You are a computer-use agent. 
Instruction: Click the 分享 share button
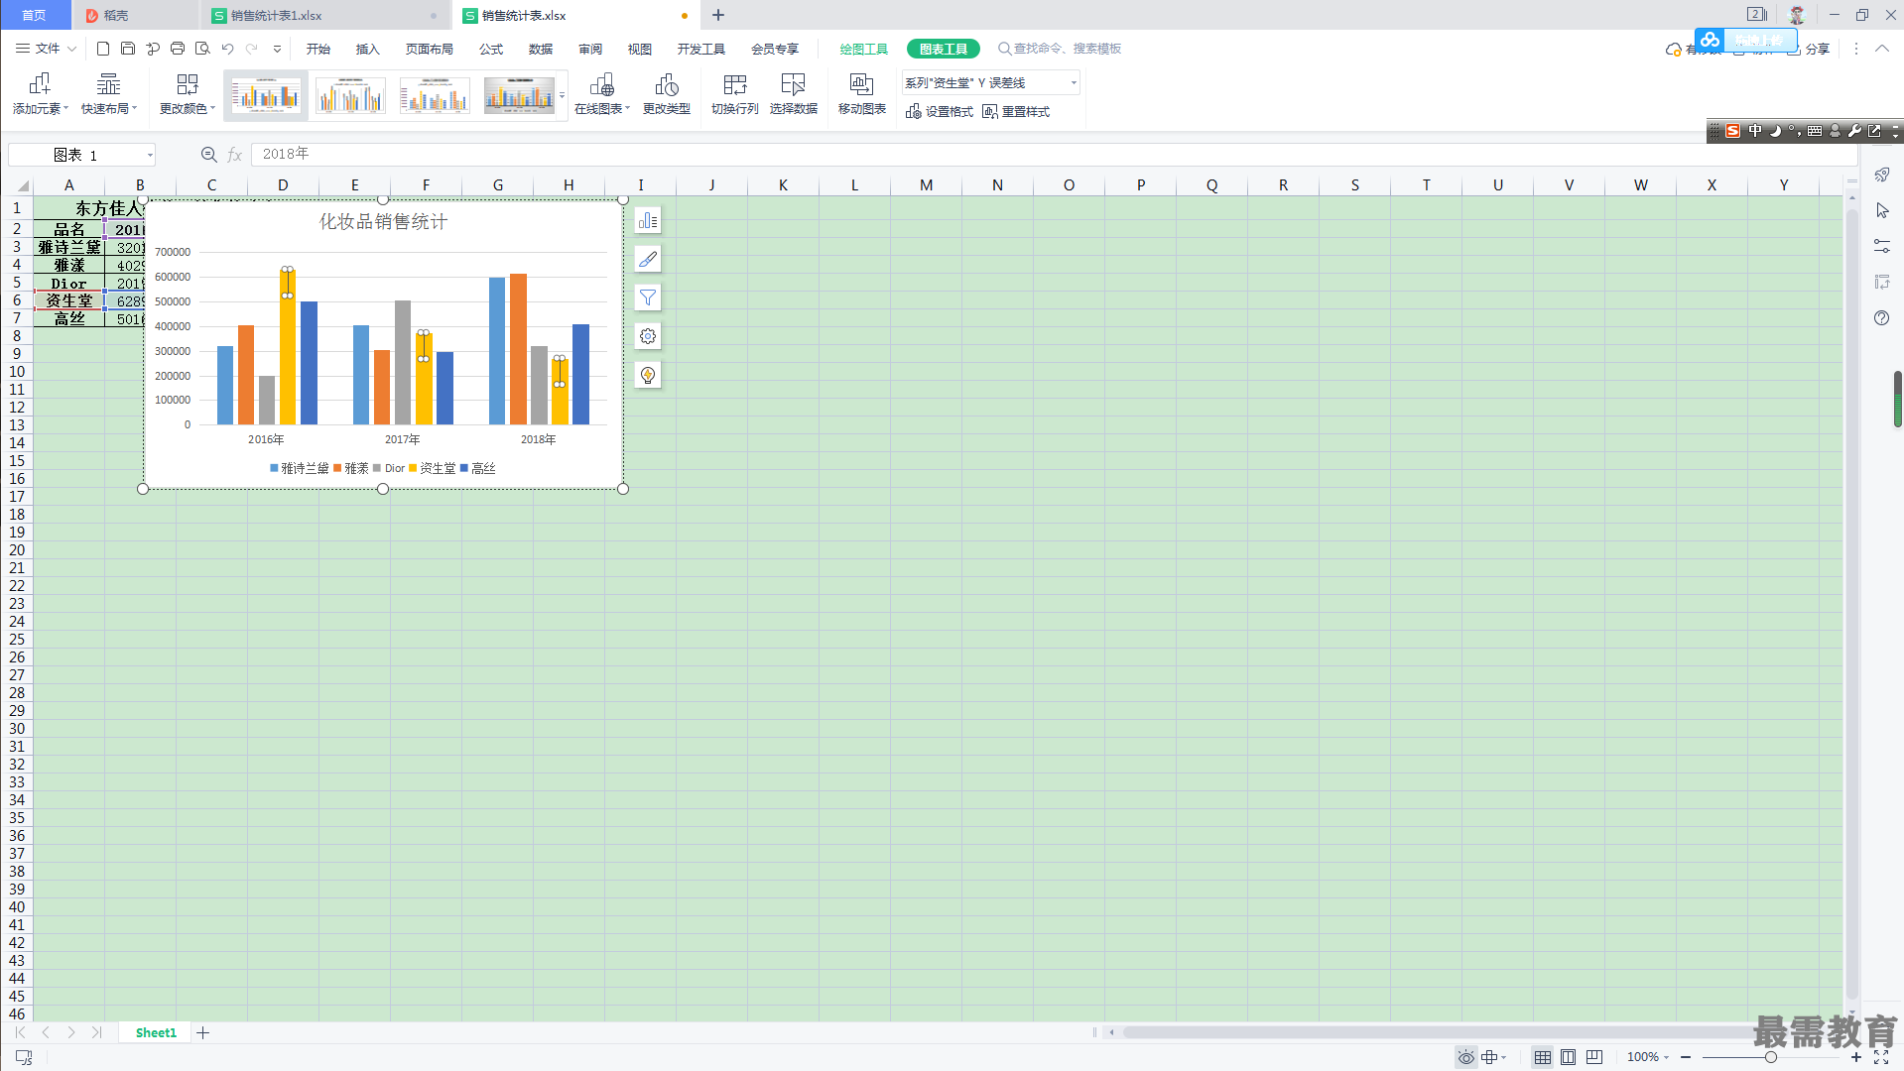point(1809,49)
